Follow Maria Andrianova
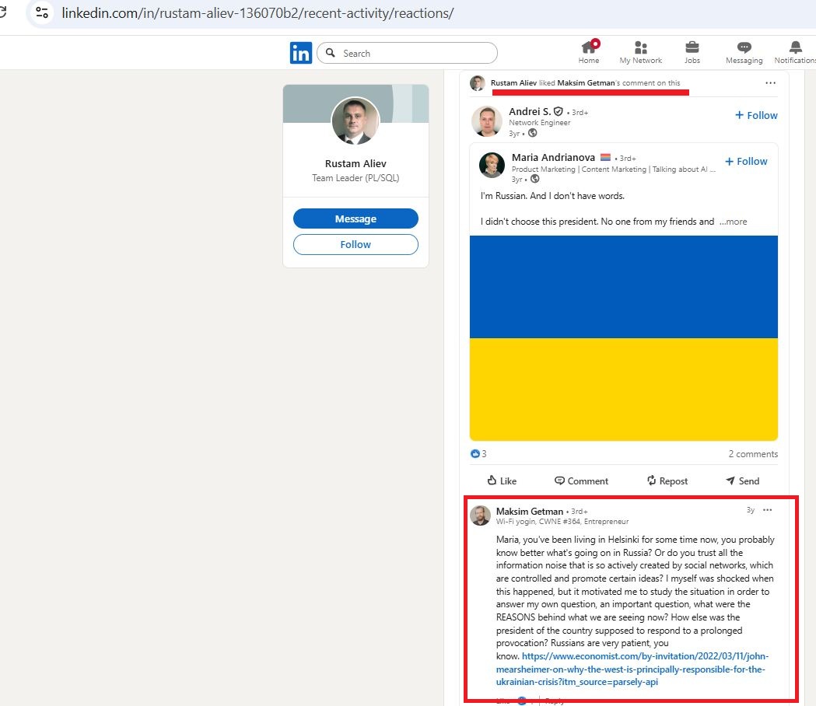Viewport: 816px width, 706px height. click(x=746, y=161)
